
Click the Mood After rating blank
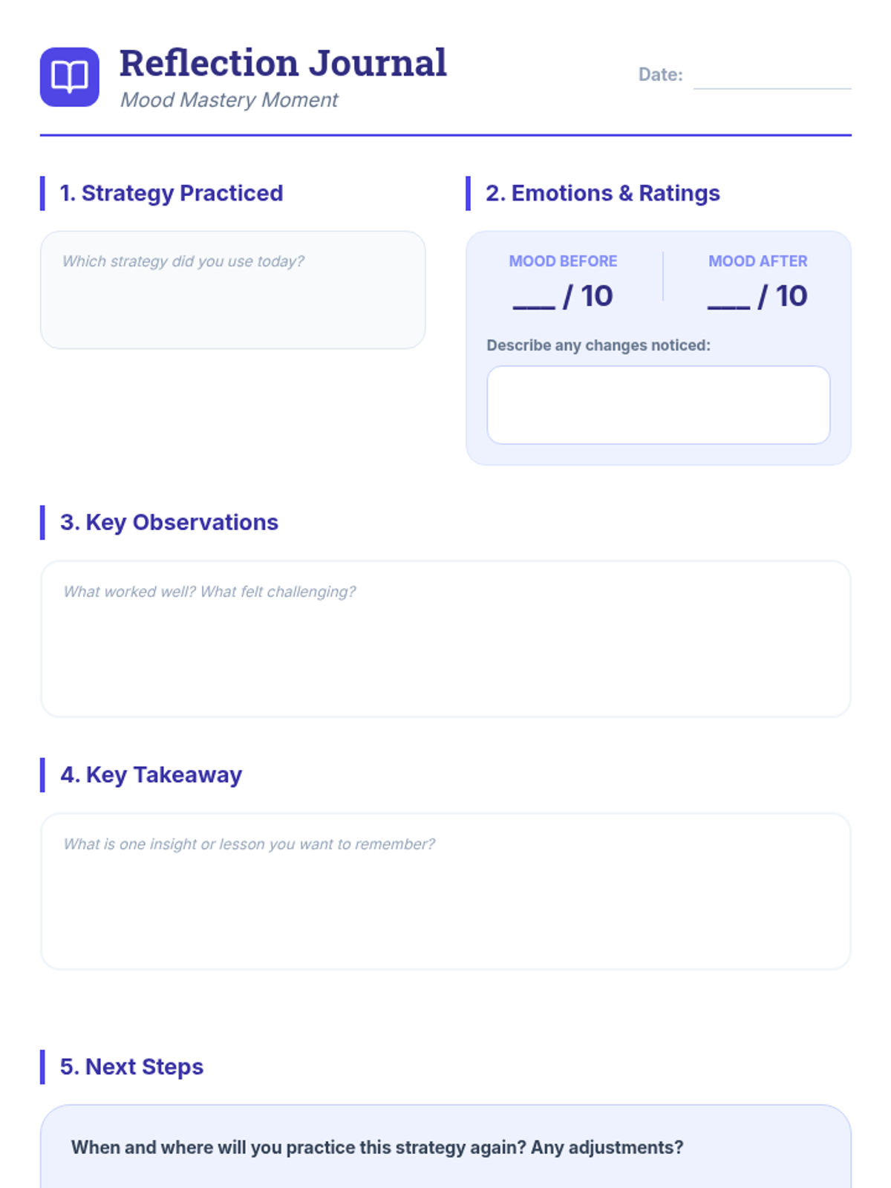(728, 298)
